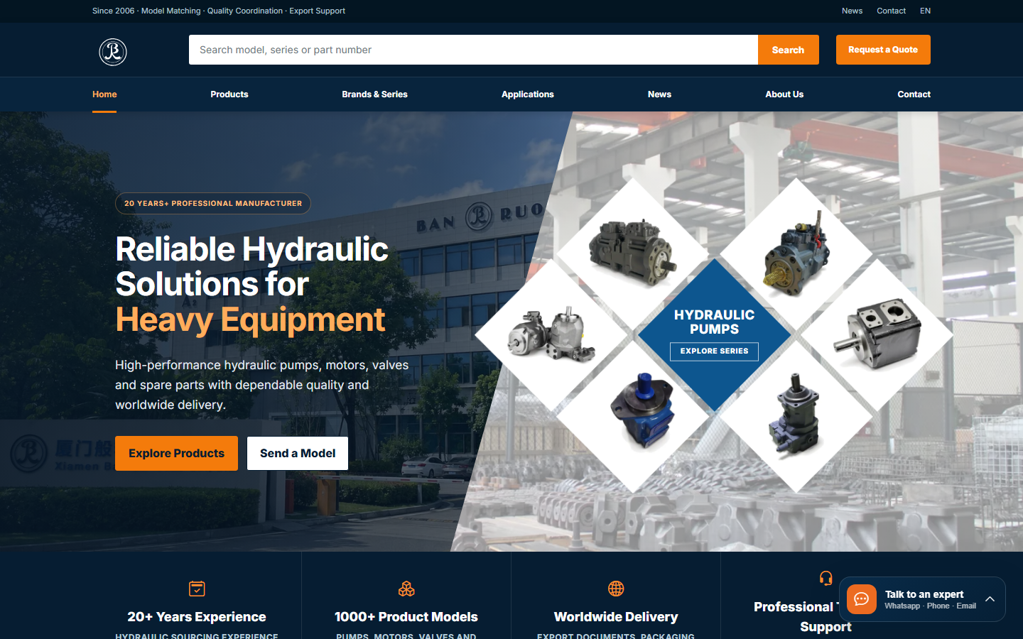The height and width of the screenshot is (639, 1023).
Task: Open the Applications menu item
Action: (528, 94)
